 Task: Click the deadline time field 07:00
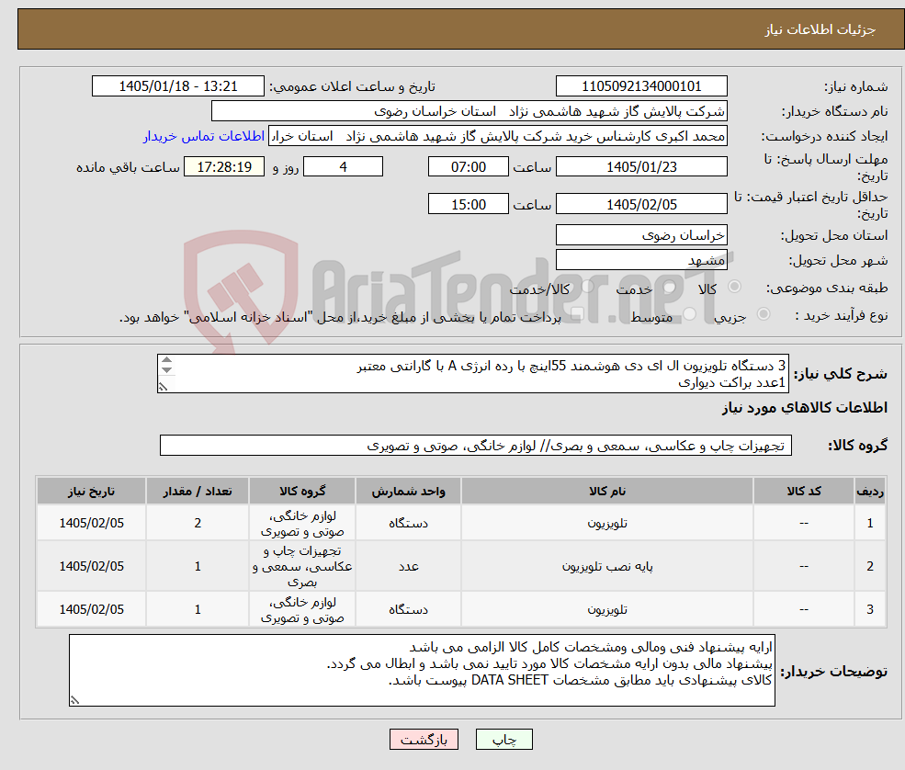tap(468, 167)
